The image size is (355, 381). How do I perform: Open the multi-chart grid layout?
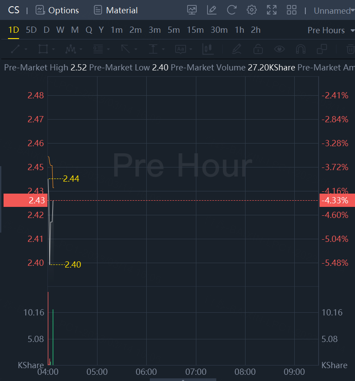[x=292, y=10]
